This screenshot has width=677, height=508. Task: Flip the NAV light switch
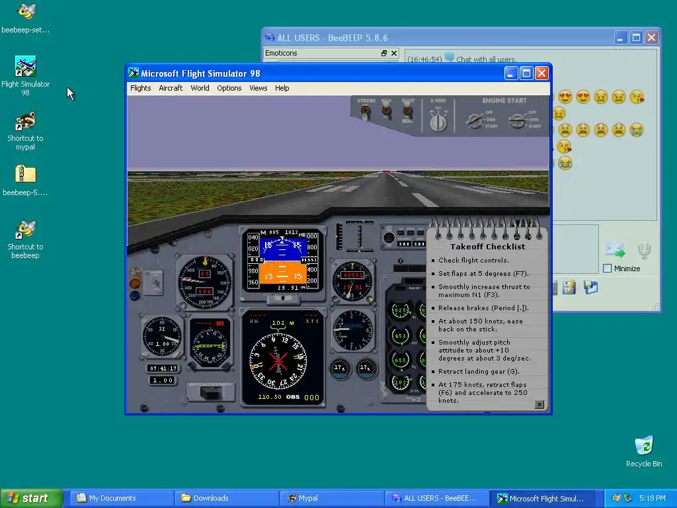click(386, 111)
